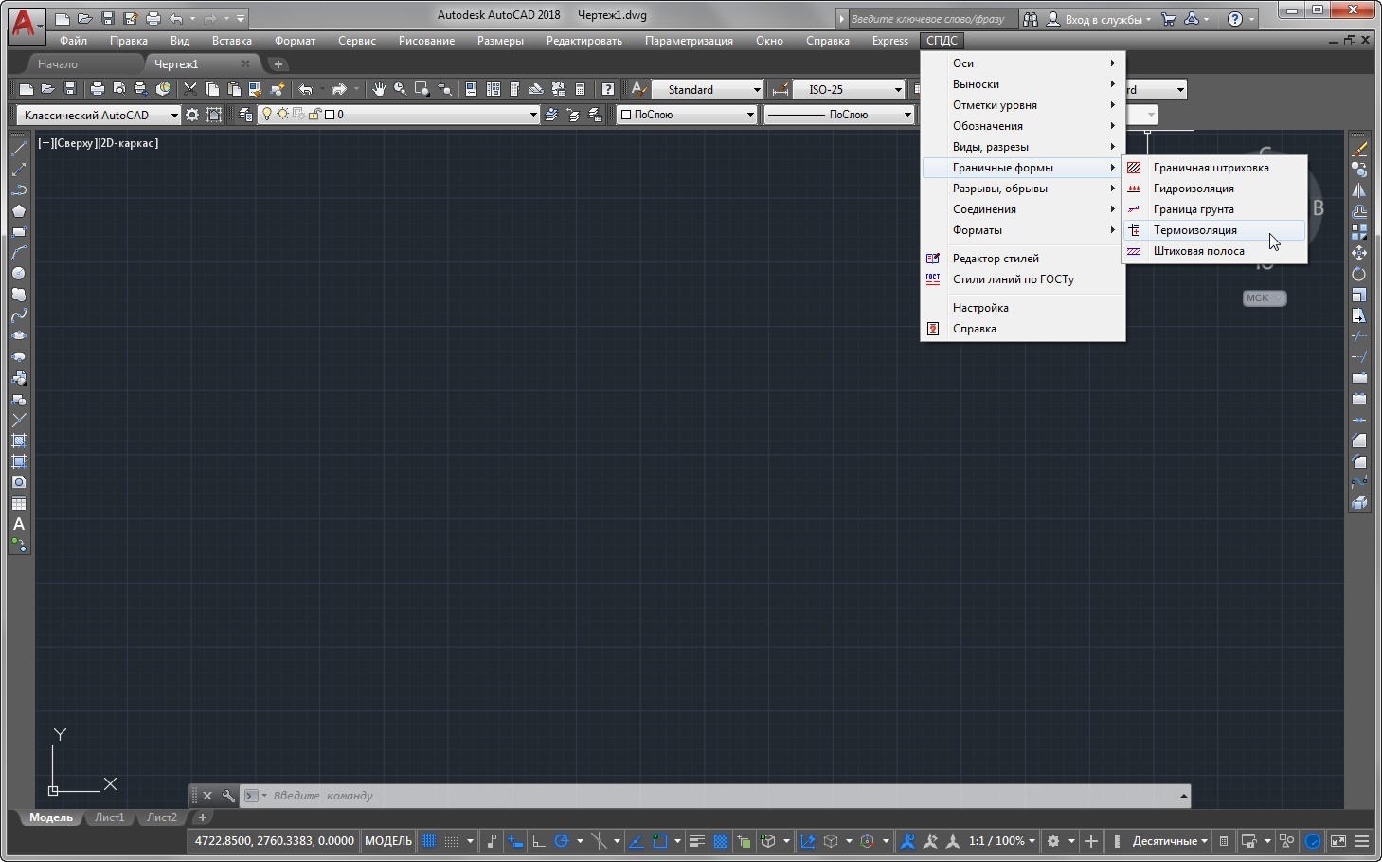Choose Термоизоляция from submenu

click(x=1214, y=230)
